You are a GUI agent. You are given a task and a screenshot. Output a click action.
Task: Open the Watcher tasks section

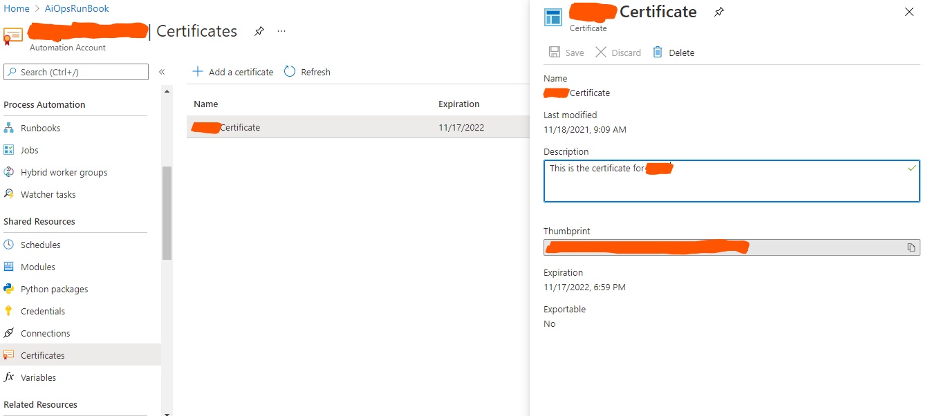tap(46, 194)
